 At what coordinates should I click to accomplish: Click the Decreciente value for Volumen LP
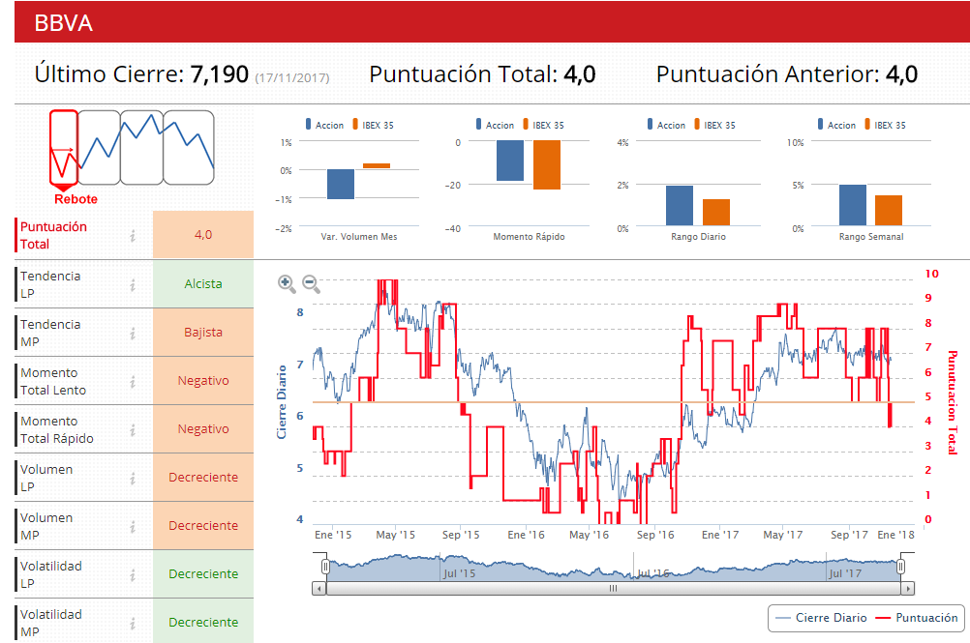pyautogui.click(x=203, y=477)
